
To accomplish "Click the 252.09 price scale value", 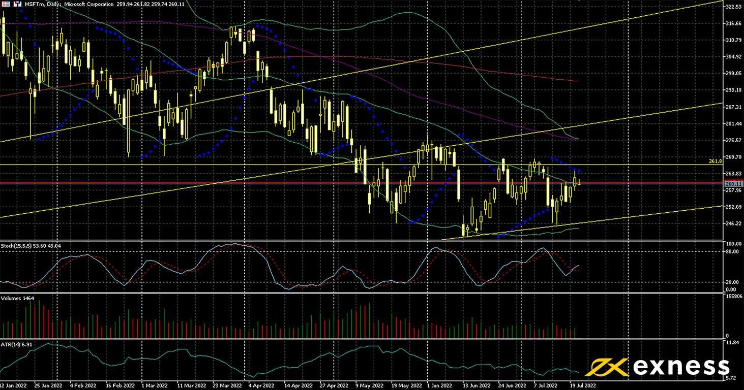I will (733, 207).
